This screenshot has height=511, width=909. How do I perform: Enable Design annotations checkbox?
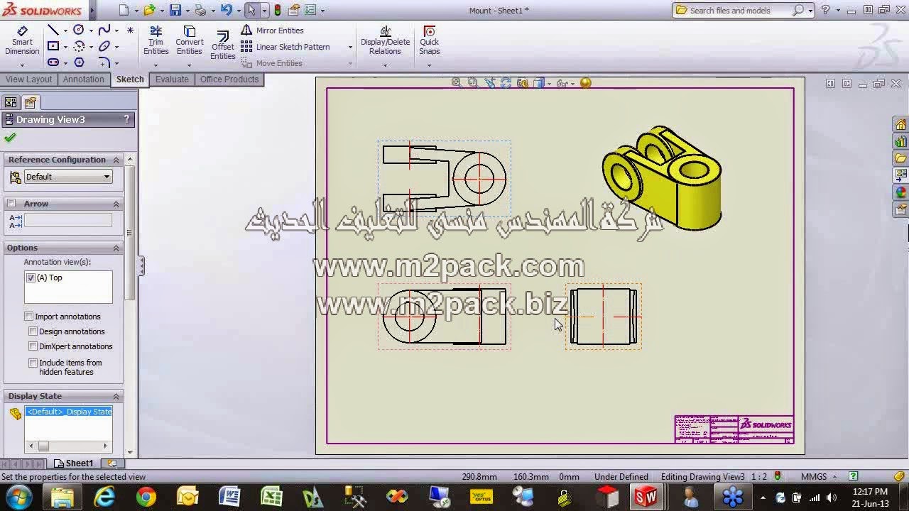[33, 331]
